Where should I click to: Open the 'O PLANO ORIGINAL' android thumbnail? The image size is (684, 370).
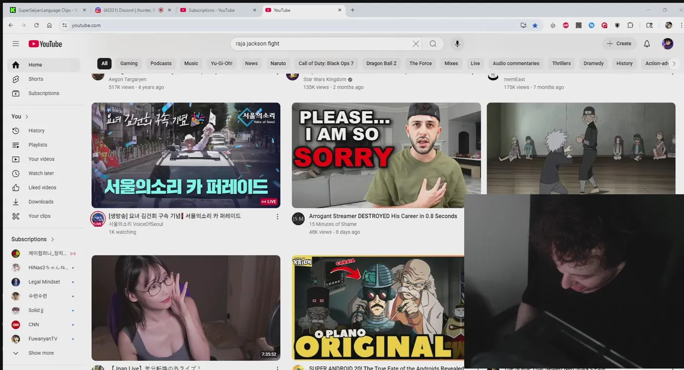point(378,308)
